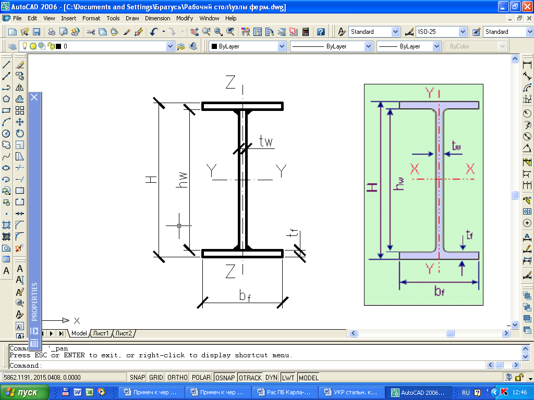Toggle SNAP mode in status bar
The height and width of the screenshot is (400, 534).
[138, 378]
